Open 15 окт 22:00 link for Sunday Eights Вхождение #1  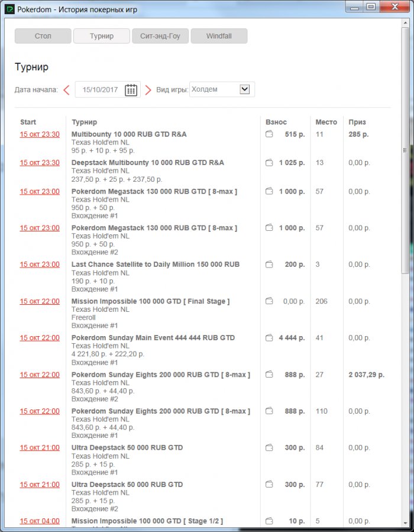pos(40,411)
